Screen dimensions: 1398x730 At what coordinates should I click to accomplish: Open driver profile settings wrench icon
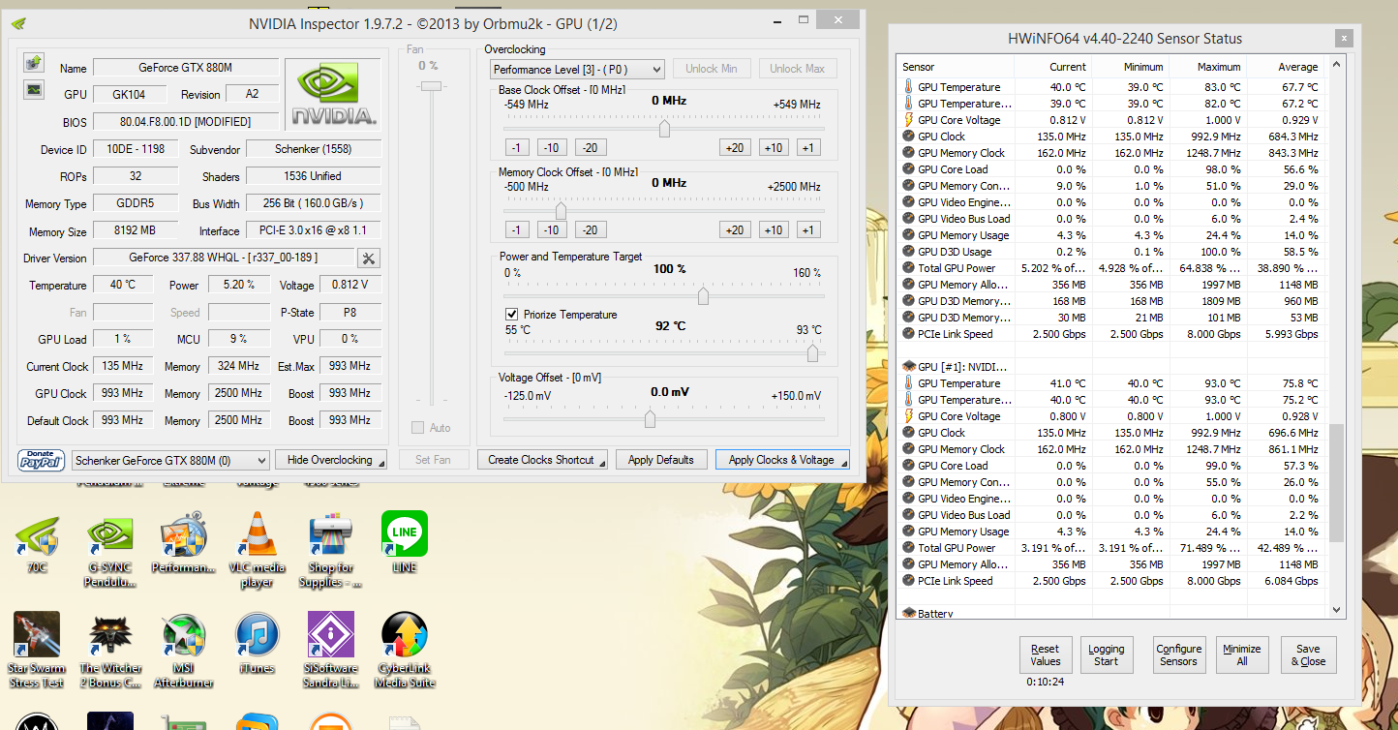(369, 258)
